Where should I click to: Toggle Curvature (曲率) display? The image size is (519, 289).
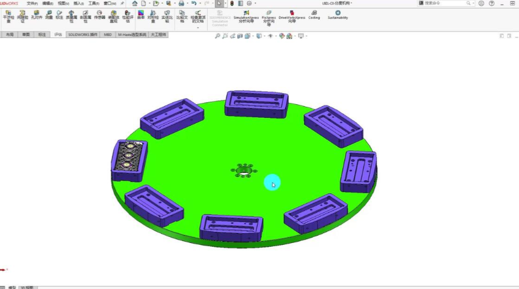(x=141, y=15)
